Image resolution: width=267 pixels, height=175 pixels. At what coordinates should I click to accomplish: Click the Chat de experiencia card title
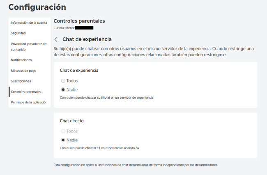pos(79,70)
